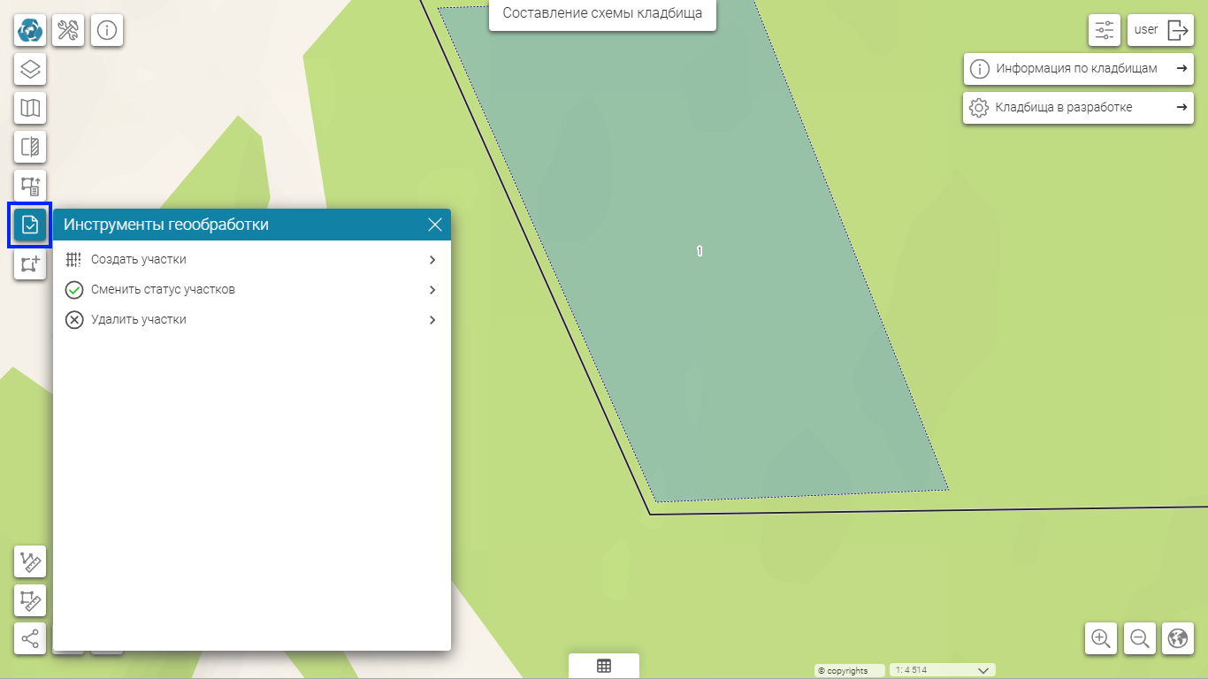Click the globe full-extent icon
Viewport: 1208px width, 679px height.
click(1178, 638)
